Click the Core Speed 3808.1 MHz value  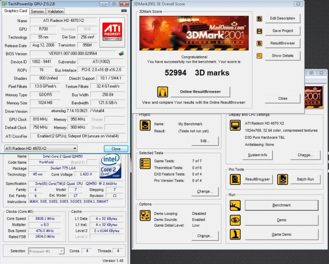tap(45, 218)
